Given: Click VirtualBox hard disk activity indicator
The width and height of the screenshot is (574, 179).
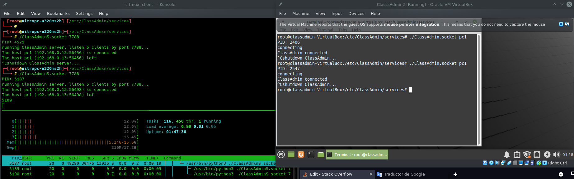Looking at the screenshot, I should 485,163.
